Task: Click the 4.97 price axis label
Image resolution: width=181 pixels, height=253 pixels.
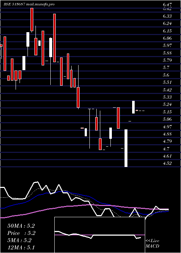Action: coord(167,126)
